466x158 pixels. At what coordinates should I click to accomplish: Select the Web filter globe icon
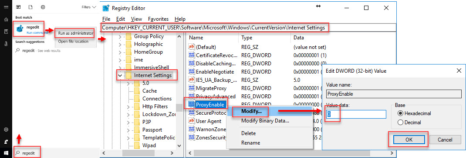[x=43, y=7]
